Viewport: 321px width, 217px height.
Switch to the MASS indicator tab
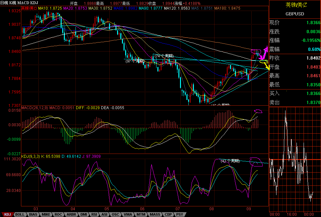pos(155,214)
